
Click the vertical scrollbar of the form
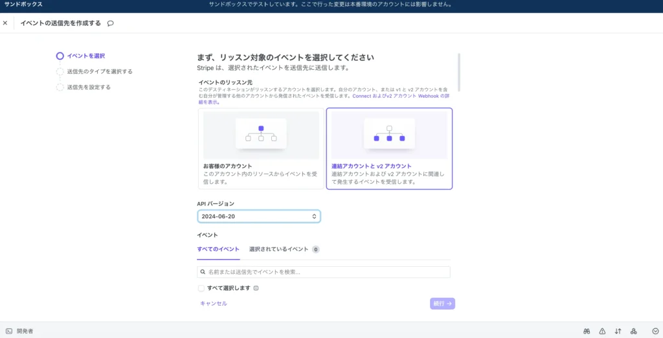coord(459,71)
